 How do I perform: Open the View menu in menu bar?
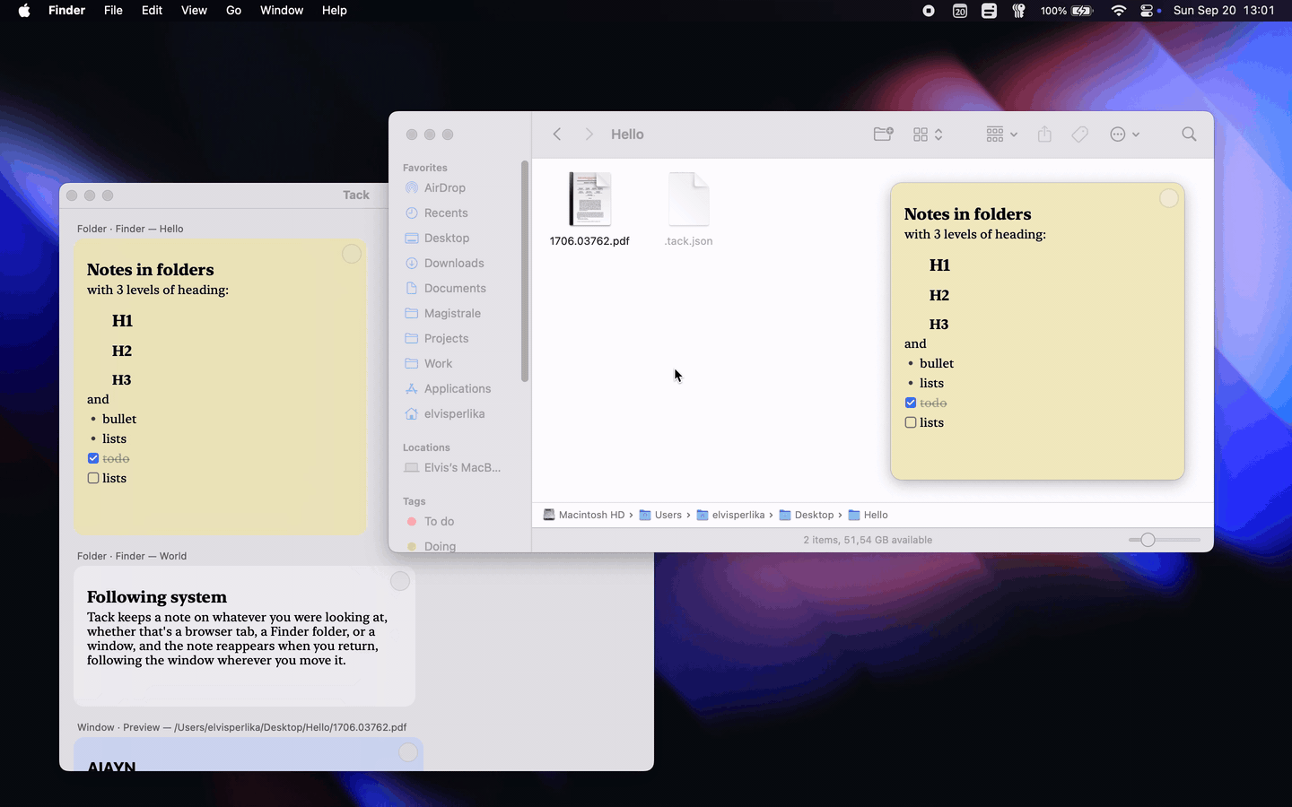[194, 11]
